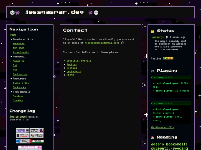
Task: Open the Contact me link
Action: [20, 74]
